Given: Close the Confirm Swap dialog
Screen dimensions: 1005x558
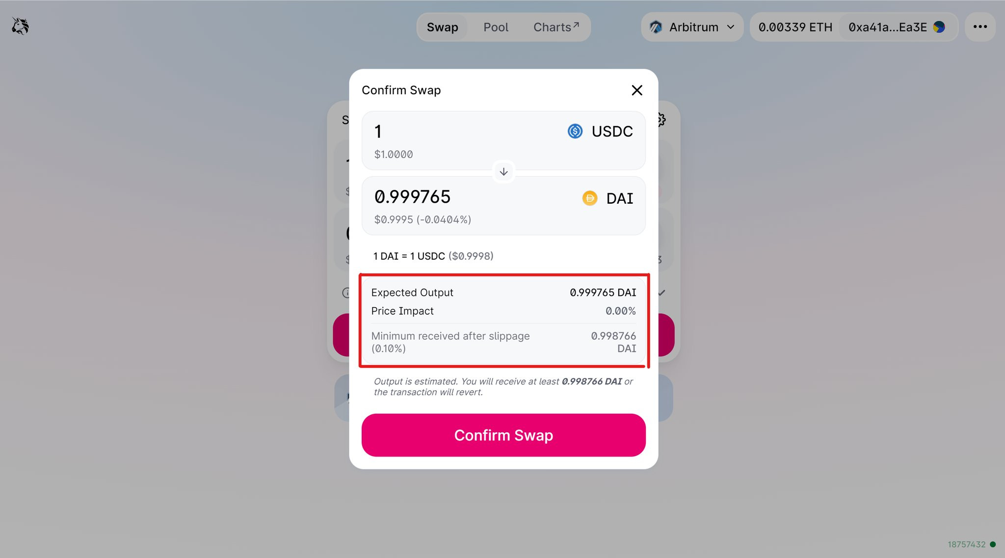Looking at the screenshot, I should pos(637,90).
